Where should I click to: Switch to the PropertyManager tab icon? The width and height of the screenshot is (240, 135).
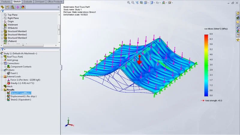pos(7,7)
